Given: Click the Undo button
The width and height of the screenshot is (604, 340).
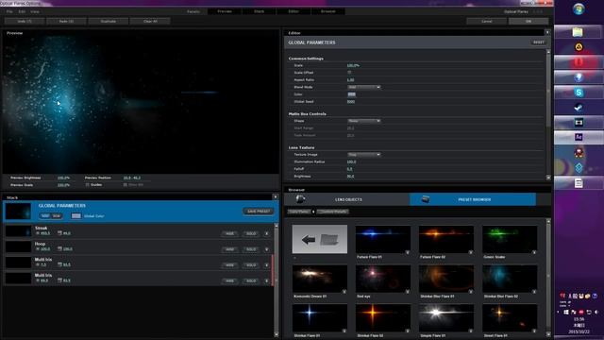Looking at the screenshot, I should 25,21.
